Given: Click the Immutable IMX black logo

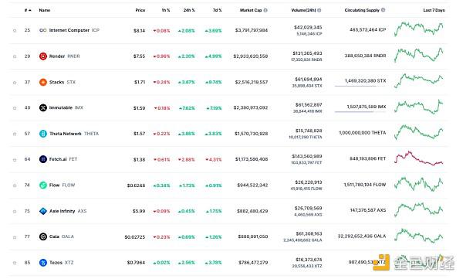Looking at the screenshot, I should pos(43,107).
